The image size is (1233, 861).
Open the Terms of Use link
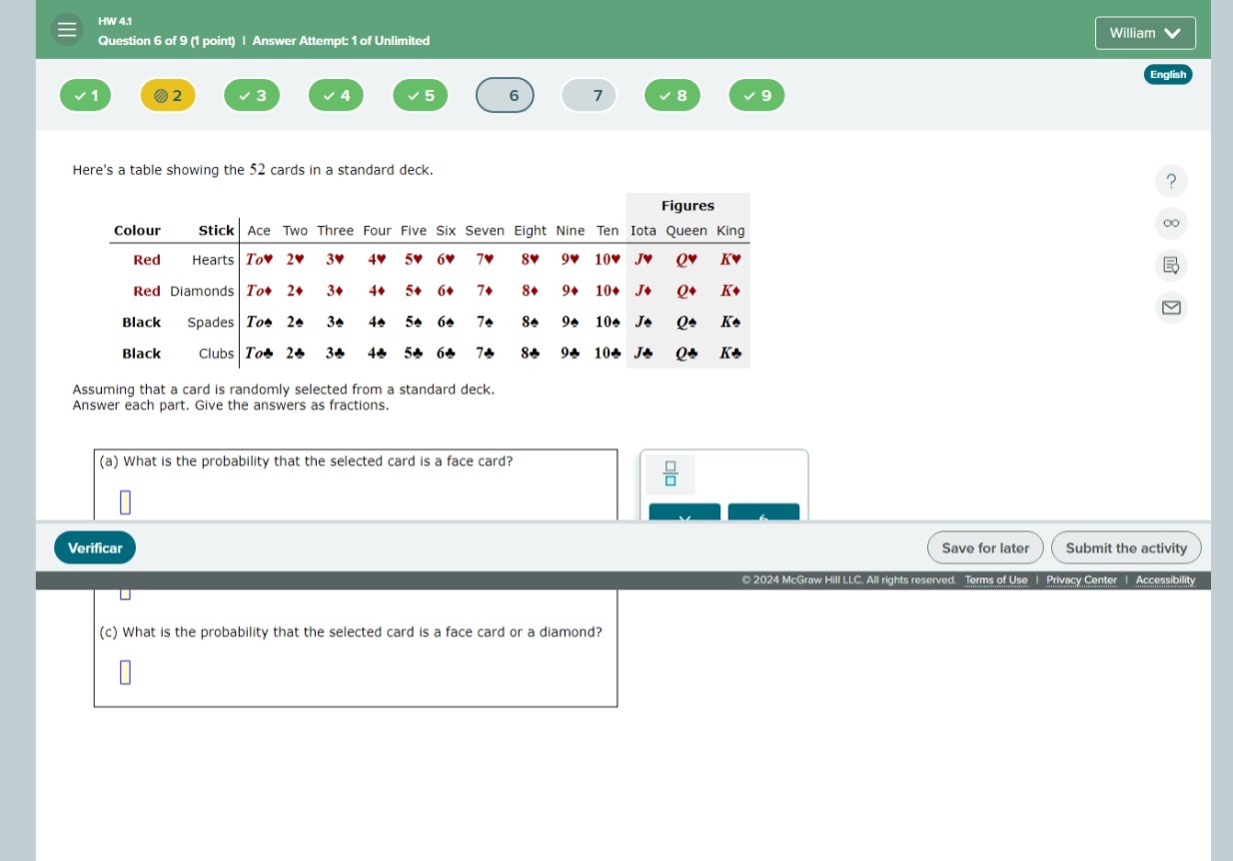point(995,580)
